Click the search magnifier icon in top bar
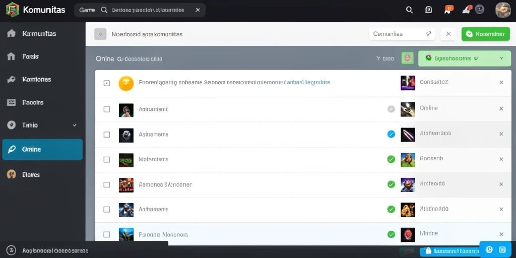The height and width of the screenshot is (258, 516). (x=409, y=10)
